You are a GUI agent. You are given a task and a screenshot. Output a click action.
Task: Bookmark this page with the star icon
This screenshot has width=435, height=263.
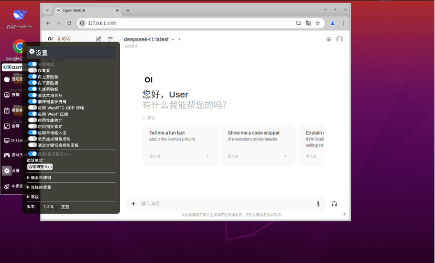[318, 23]
